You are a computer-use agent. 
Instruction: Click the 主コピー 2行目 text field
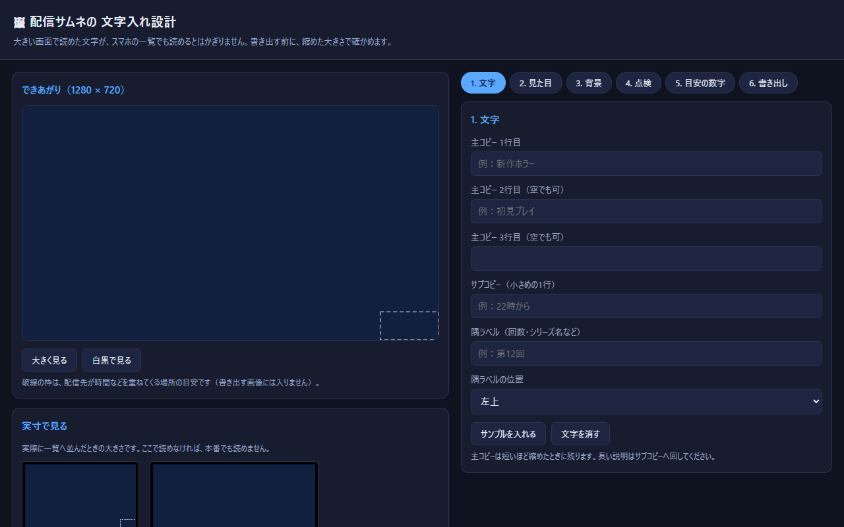pyautogui.click(x=646, y=211)
